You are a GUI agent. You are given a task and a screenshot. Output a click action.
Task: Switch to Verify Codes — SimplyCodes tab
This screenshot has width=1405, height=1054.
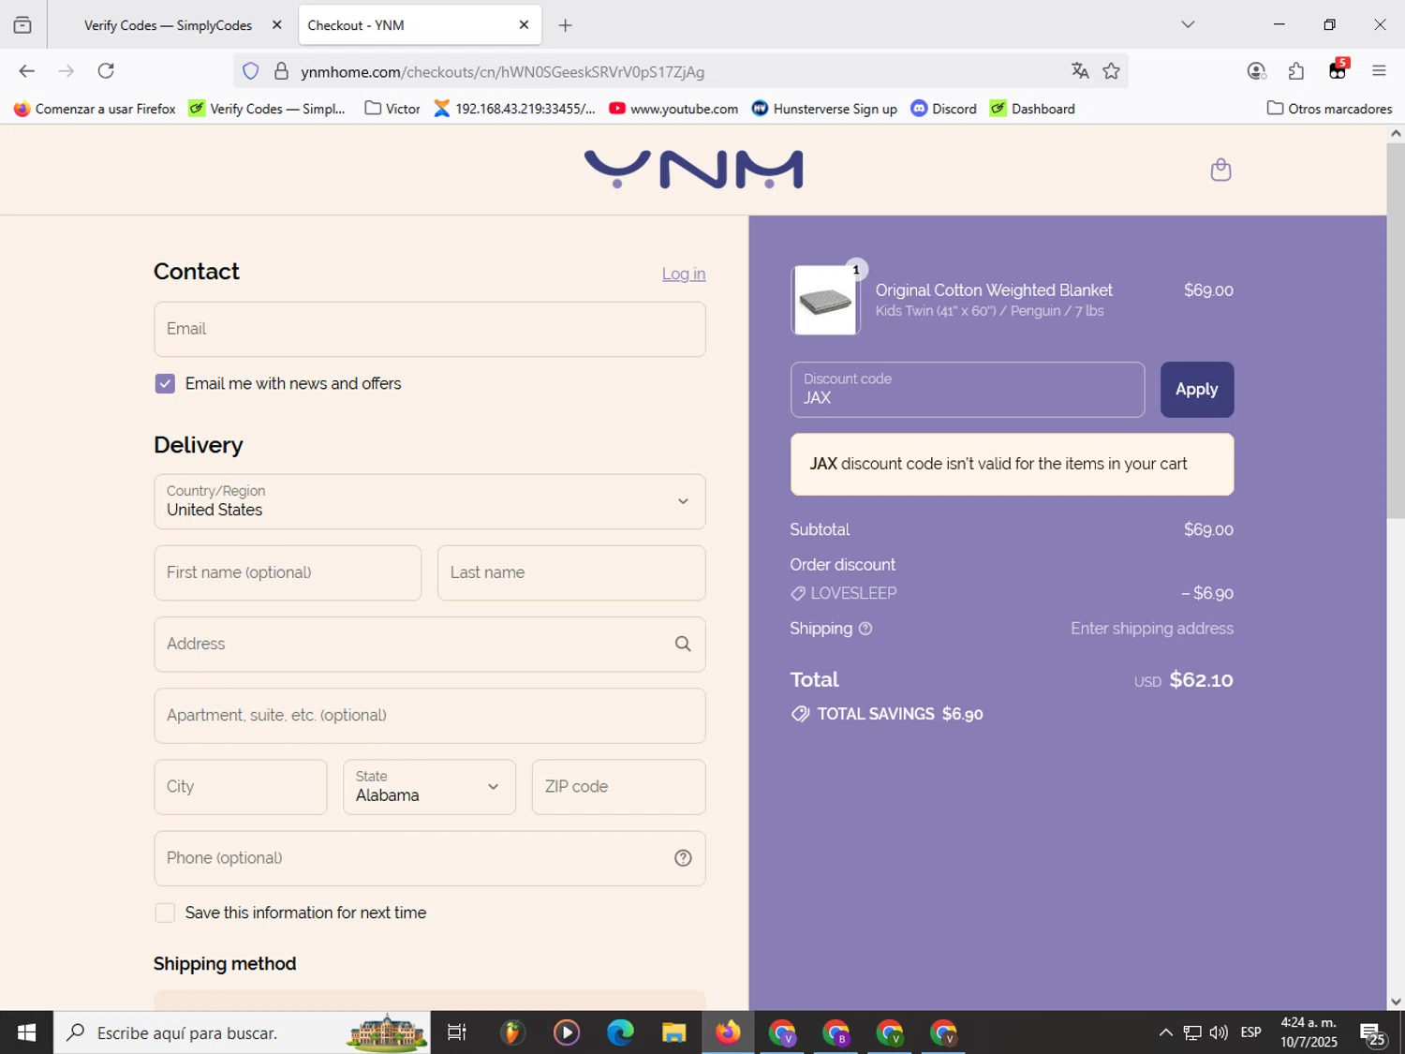tap(169, 25)
